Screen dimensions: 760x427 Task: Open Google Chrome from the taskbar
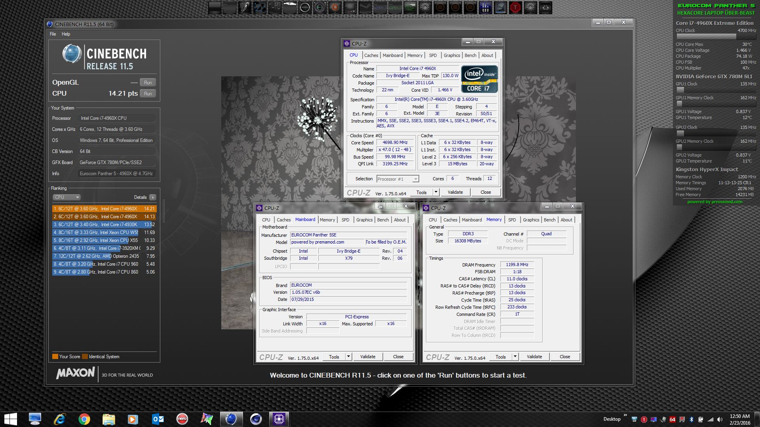(x=84, y=419)
